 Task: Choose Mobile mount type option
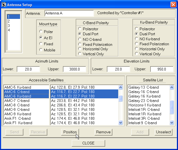coord(41,50)
